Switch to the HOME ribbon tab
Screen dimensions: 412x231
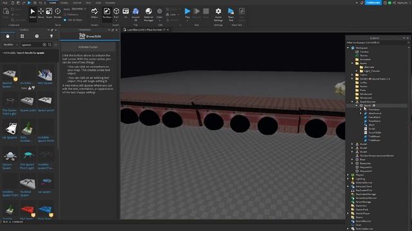[x=53, y=3]
